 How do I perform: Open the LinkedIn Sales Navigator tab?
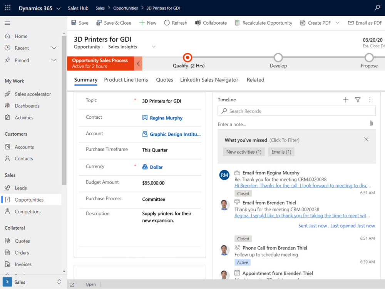(x=209, y=80)
